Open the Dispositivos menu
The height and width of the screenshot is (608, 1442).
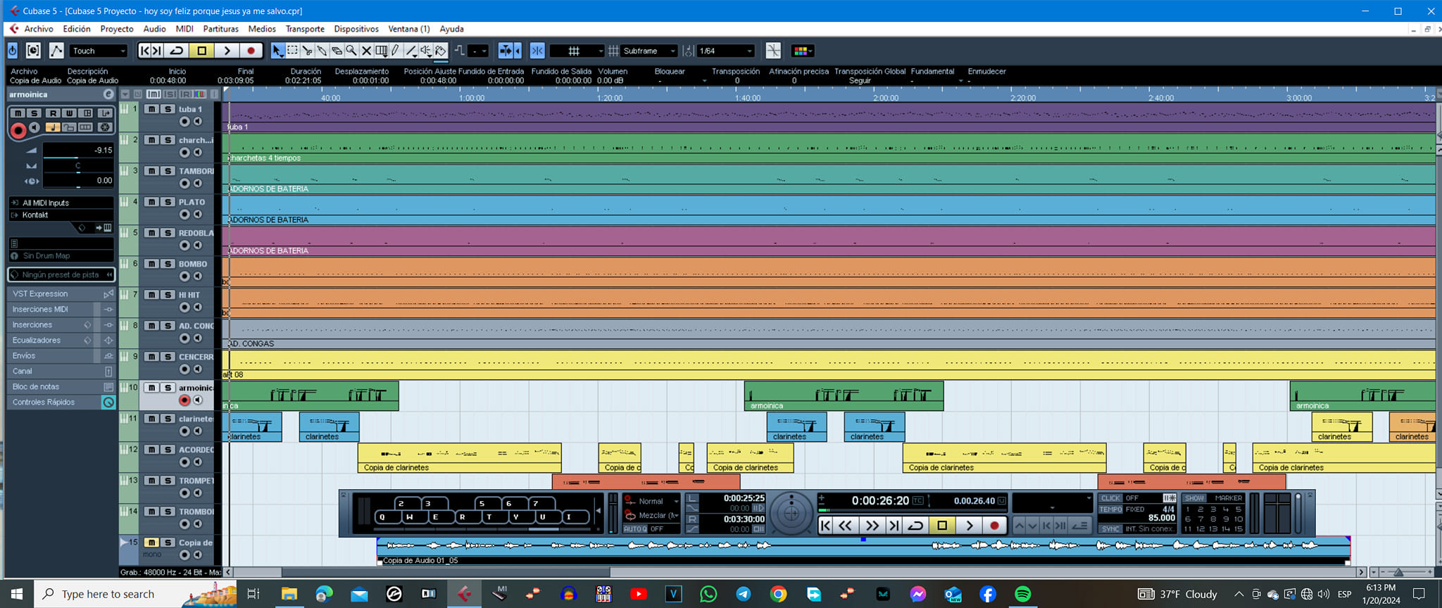(356, 29)
